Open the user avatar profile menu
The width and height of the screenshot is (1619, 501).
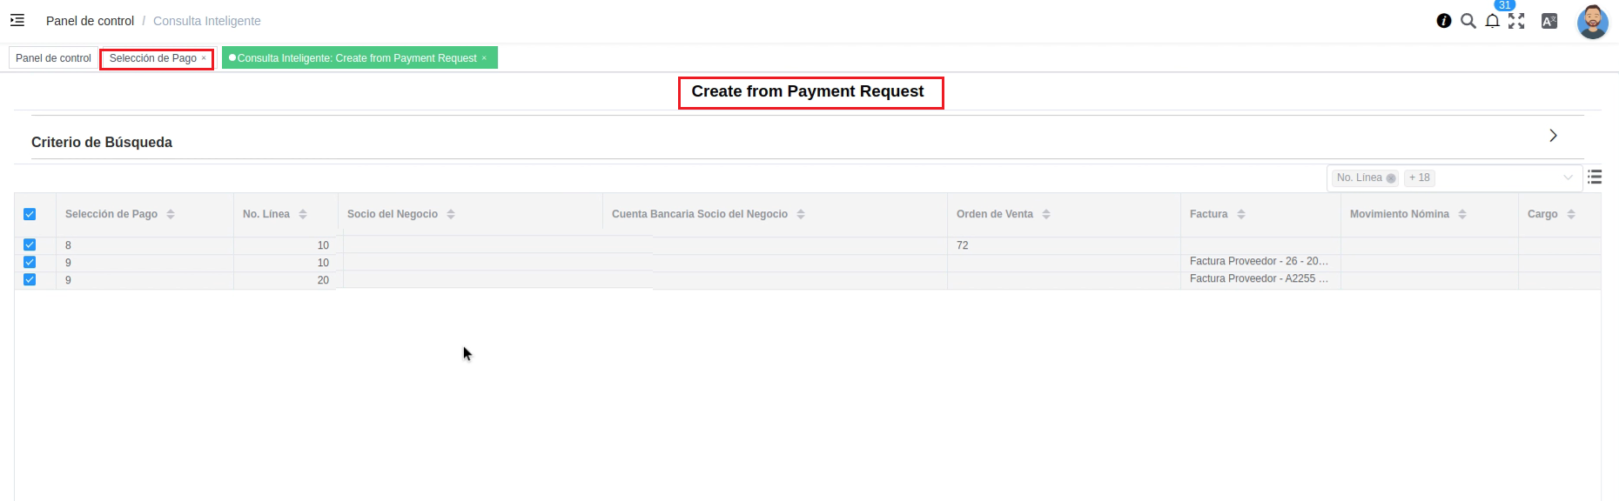[1592, 22]
